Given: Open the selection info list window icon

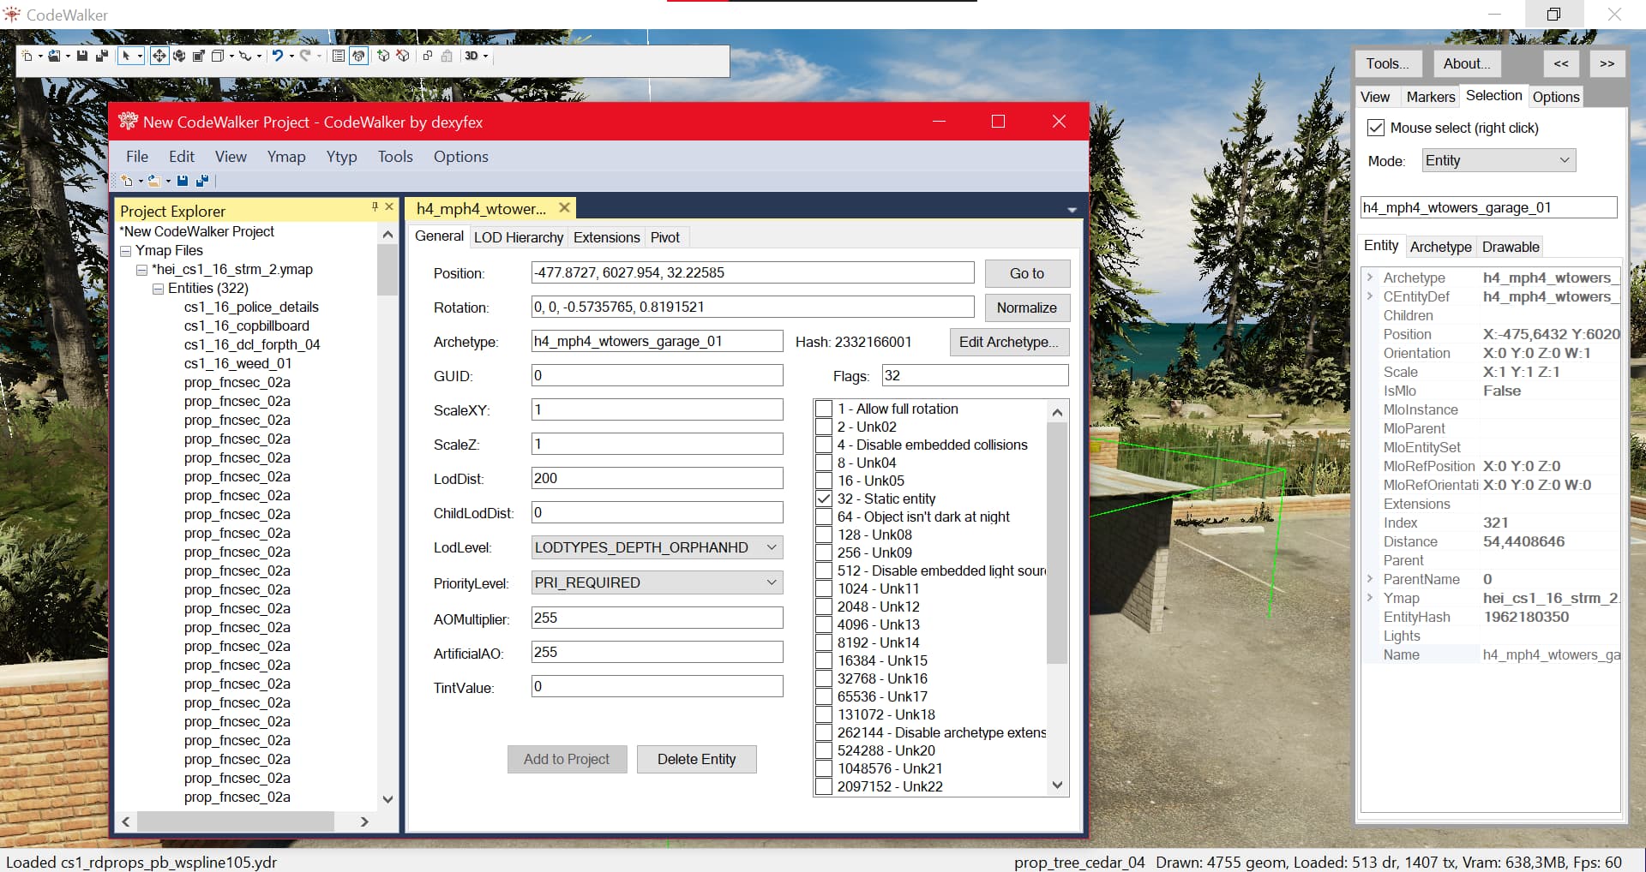Looking at the screenshot, I should [339, 57].
